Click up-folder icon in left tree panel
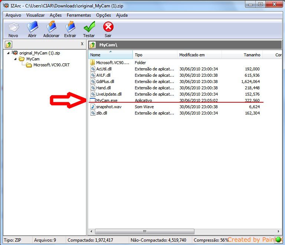Image resolution: width=285 pixels, height=245 pixels. pyautogui.click(x=9, y=44)
